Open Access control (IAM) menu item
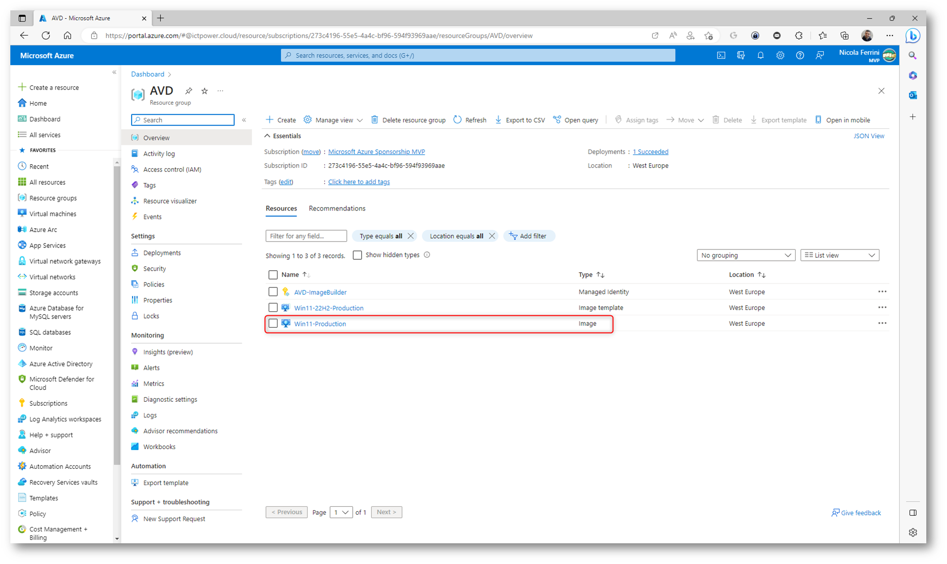947x564 pixels. click(x=172, y=170)
